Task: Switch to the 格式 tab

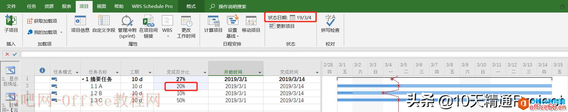Action: [x=191, y=6]
